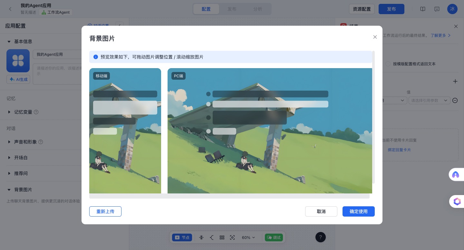
Task: Click the dialog's horizontal scrollbar
Action: (x=229, y=196)
